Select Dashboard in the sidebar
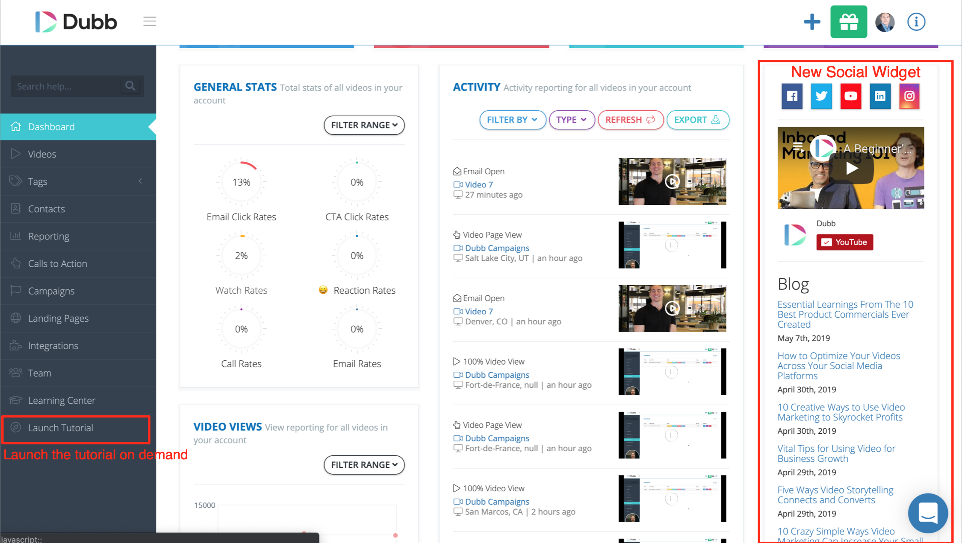Viewport: 962px width, 543px height. click(78, 126)
